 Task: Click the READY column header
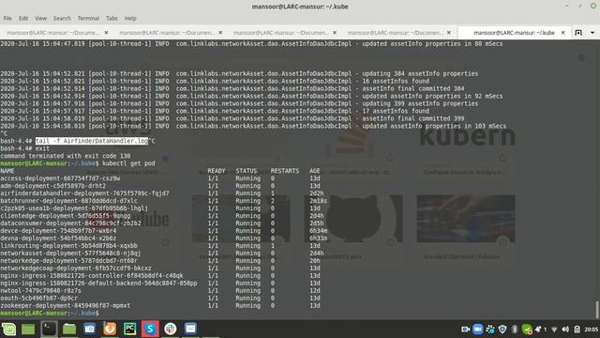[x=217, y=171]
